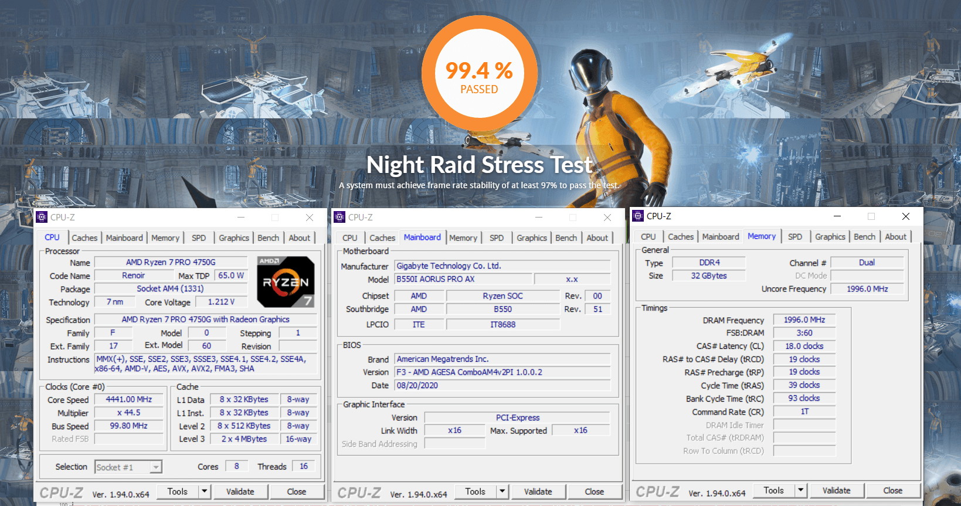961x506 pixels.
Task: Click the IT8688 LPCIO field
Action: (x=503, y=324)
